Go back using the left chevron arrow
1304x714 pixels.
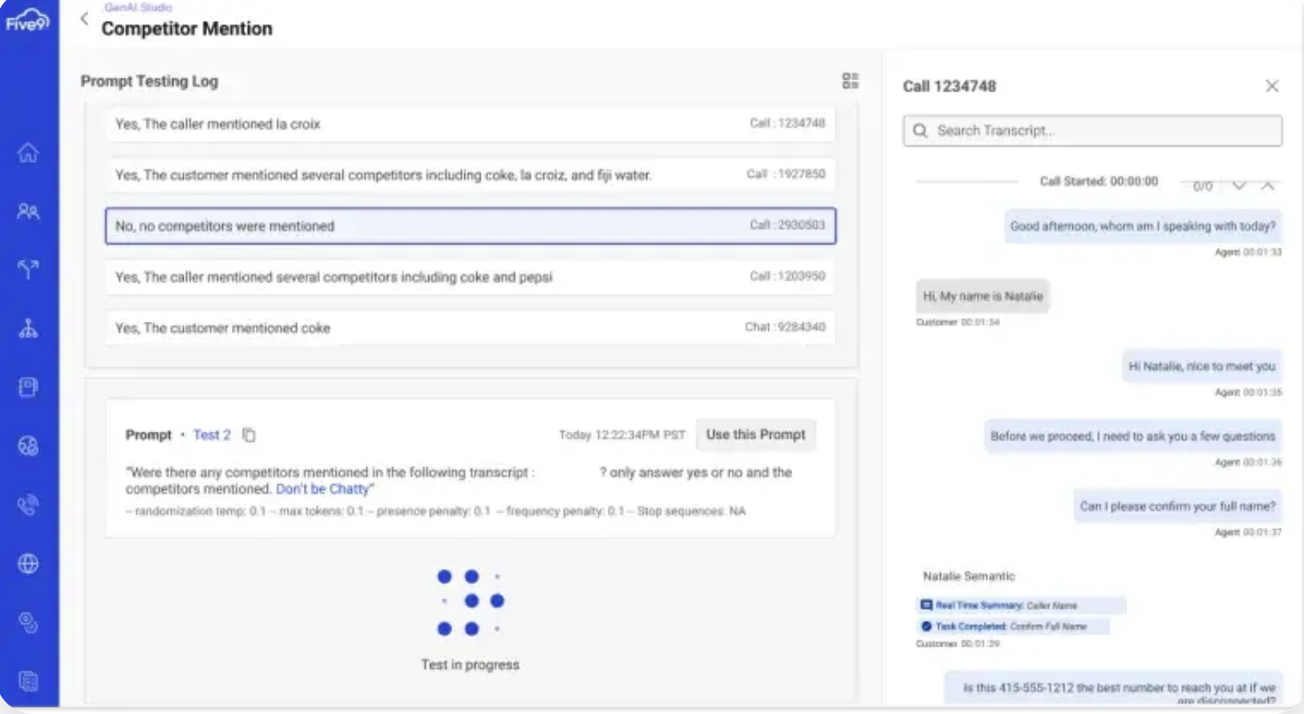84,18
